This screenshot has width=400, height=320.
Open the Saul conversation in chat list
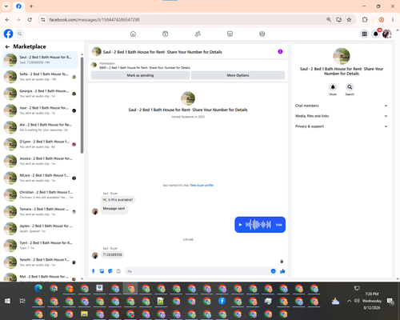(x=40, y=60)
